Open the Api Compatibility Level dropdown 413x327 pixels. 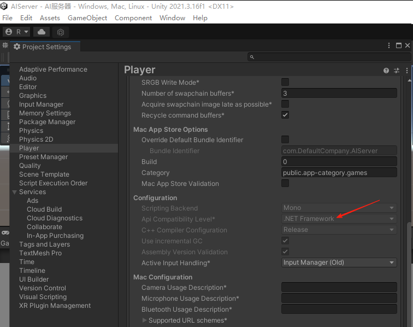coord(339,219)
